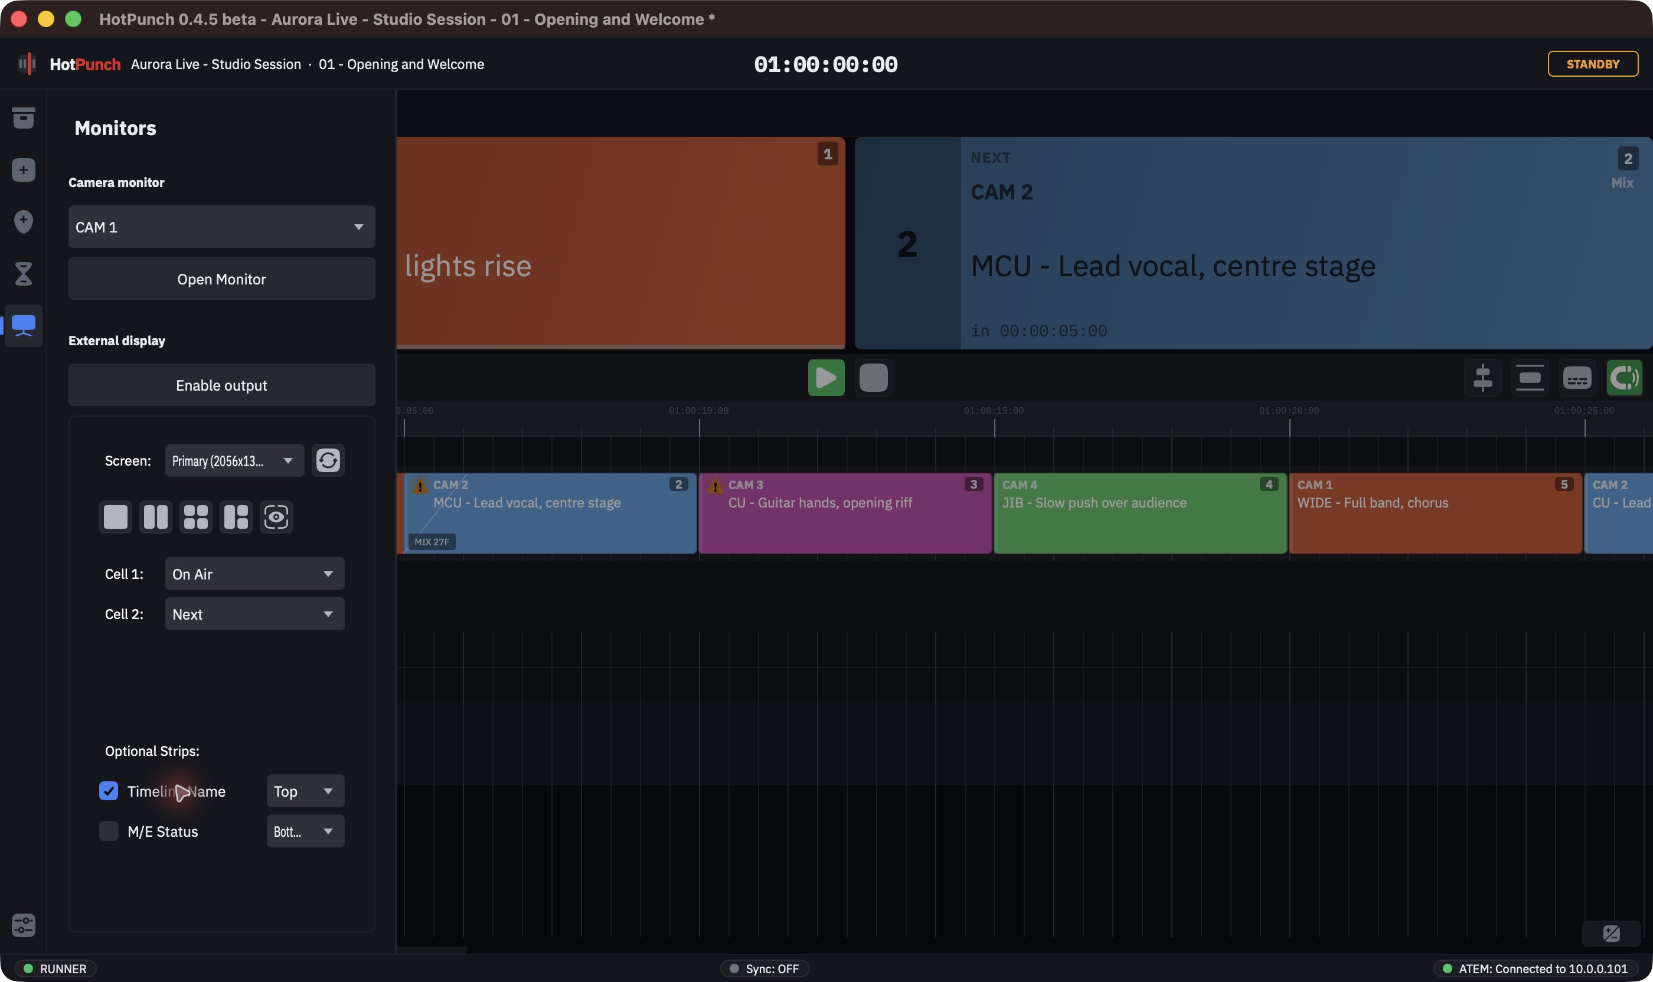
Task: Open the M/E Status position Bottom dropdown
Action: tap(305, 832)
